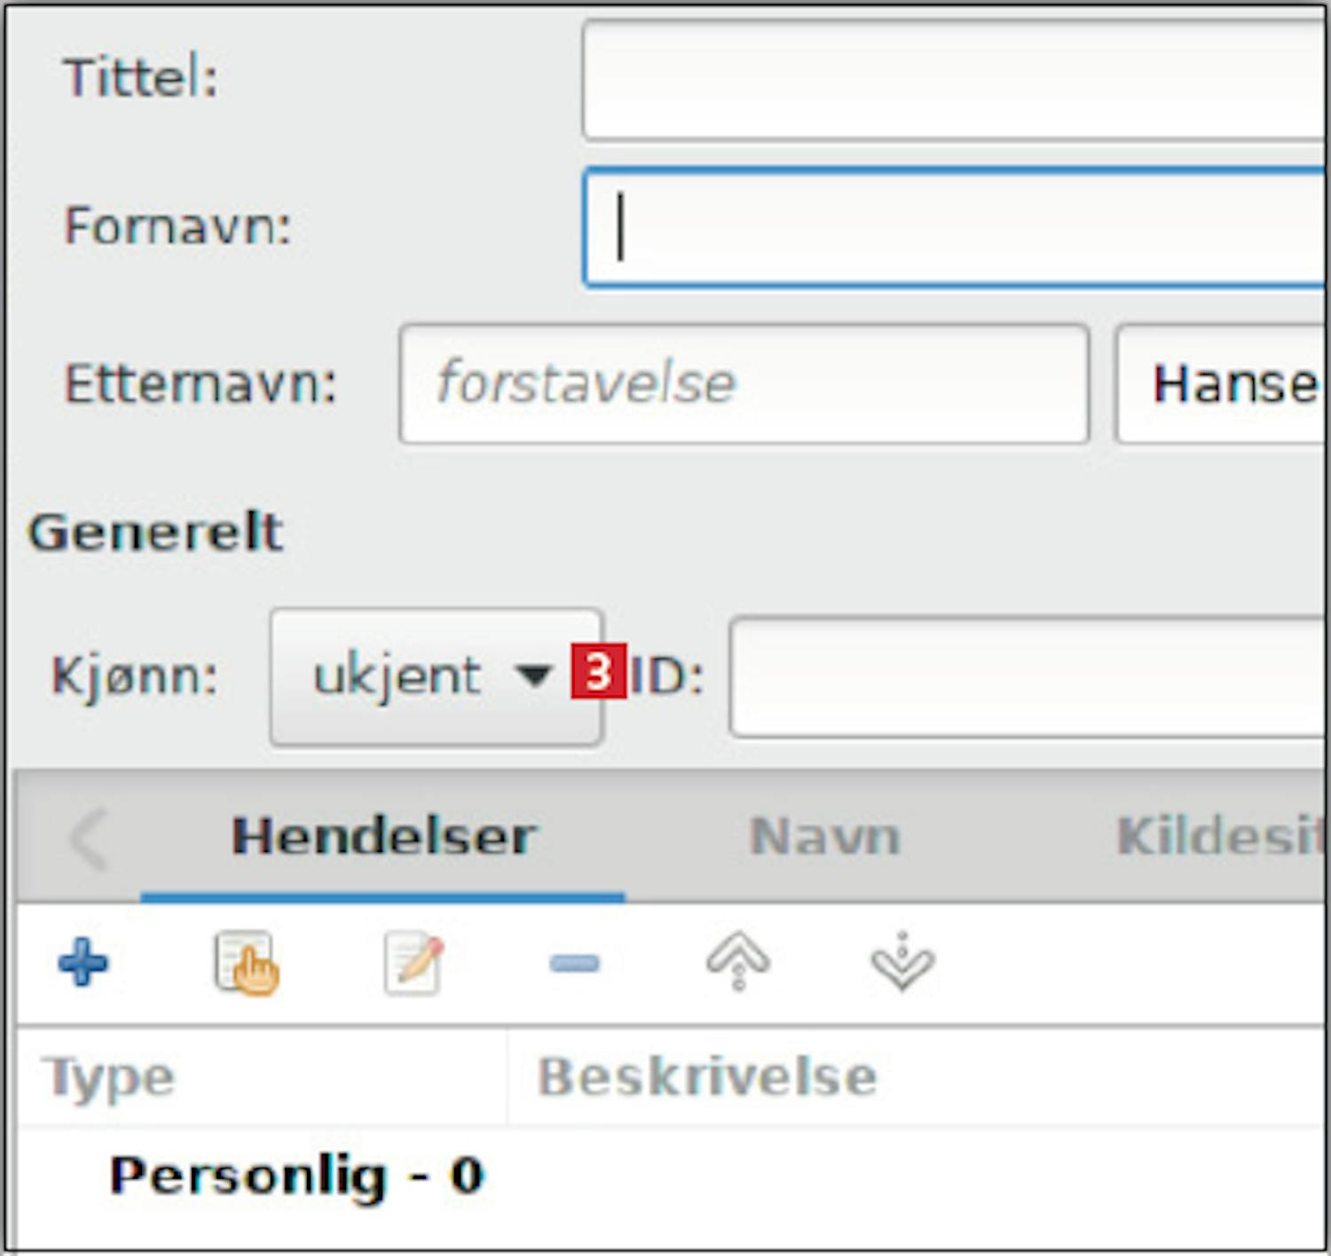This screenshot has height=1256, width=1331.
Task: Sort events by Type column header
Action: tap(111, 1077)
